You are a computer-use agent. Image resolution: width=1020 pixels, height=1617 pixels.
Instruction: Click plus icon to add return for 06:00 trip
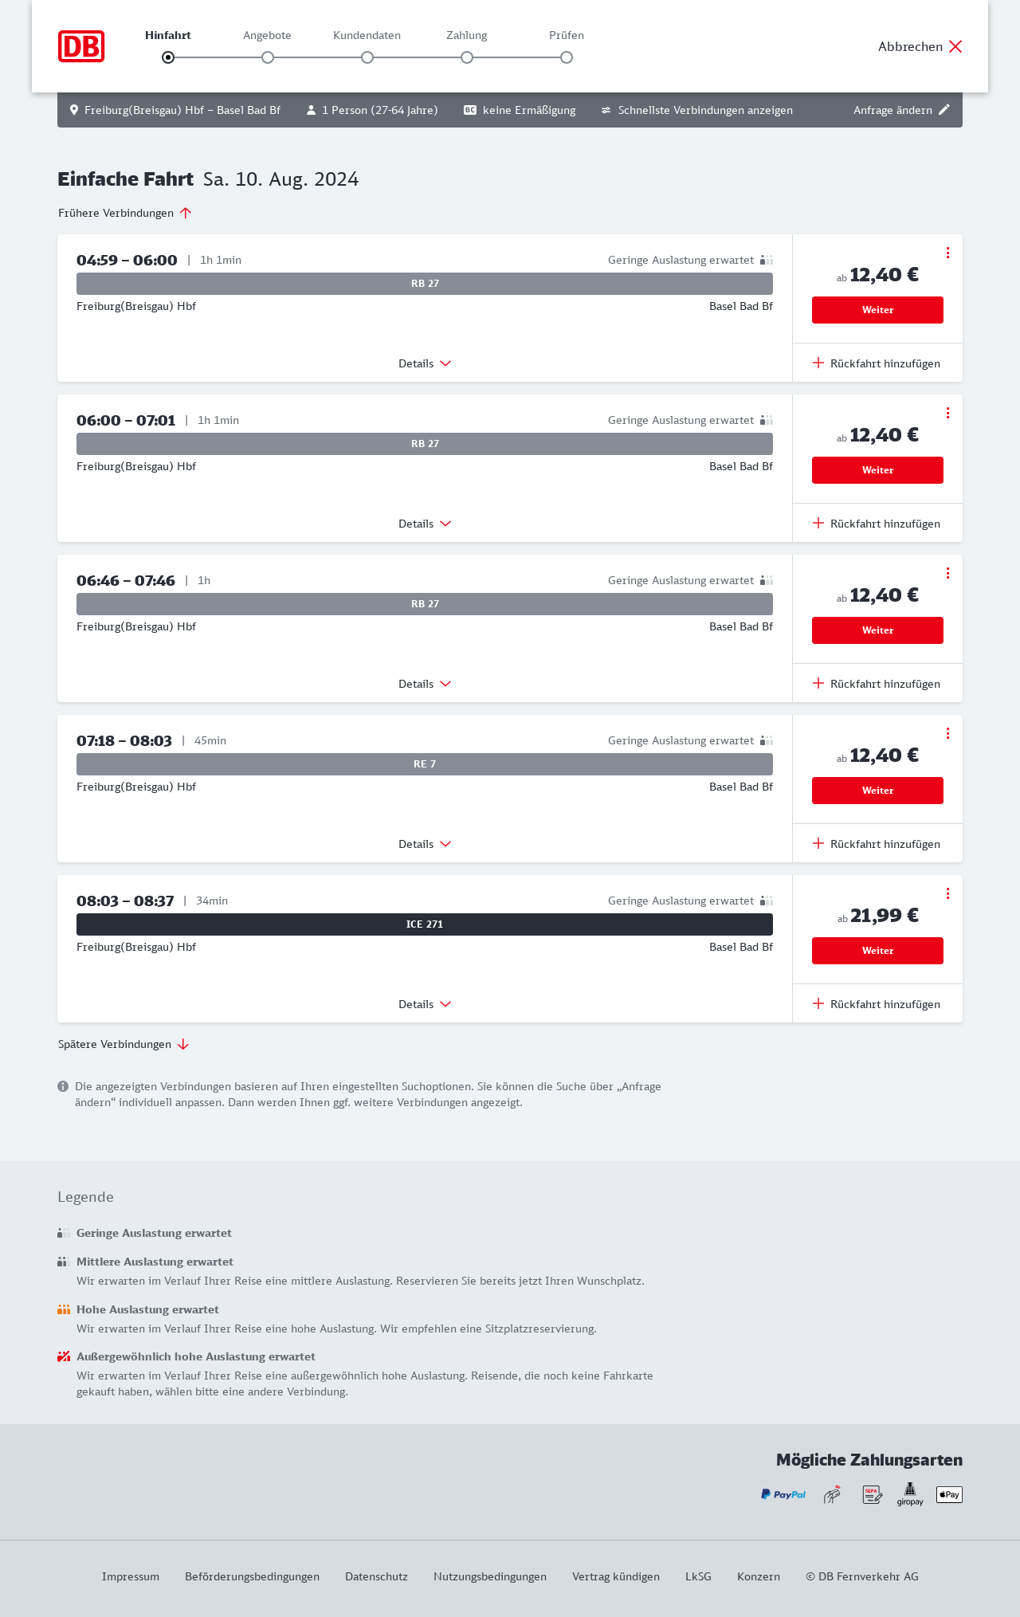[x=818, y=524]
